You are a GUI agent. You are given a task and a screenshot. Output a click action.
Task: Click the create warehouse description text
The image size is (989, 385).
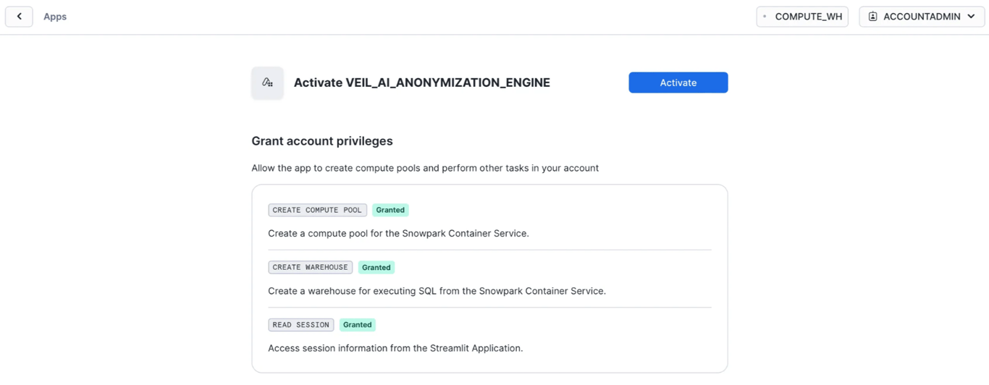click(x=437, y=291)
